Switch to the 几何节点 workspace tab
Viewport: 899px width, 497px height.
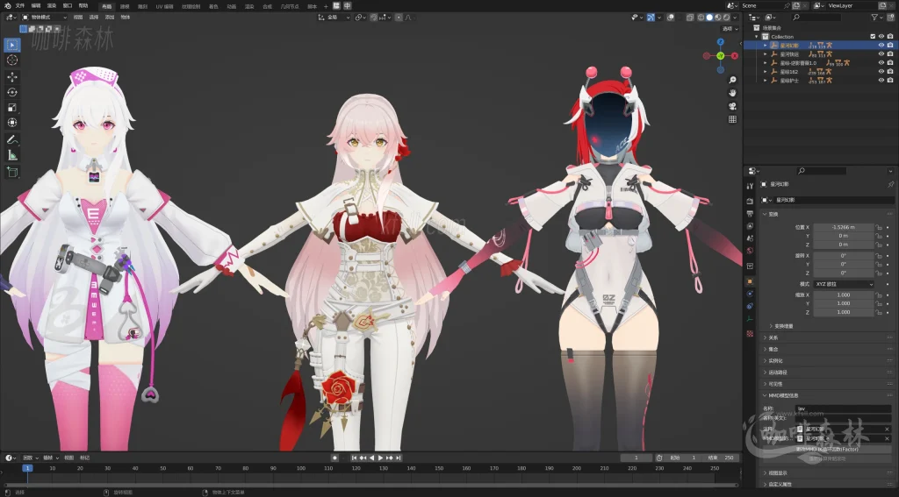click(x=290, y=6)
